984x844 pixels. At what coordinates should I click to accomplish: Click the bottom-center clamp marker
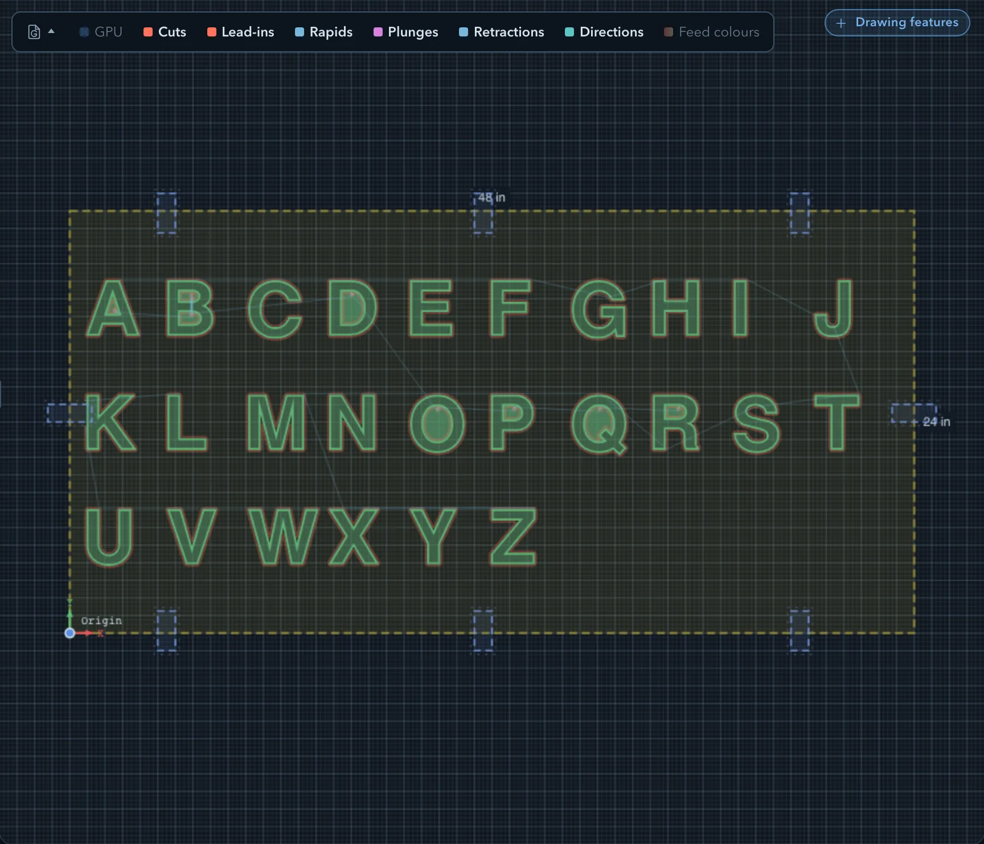483,630
